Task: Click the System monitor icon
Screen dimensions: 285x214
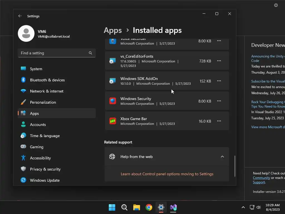Action: pyautogui.click(x=23, y=69)
